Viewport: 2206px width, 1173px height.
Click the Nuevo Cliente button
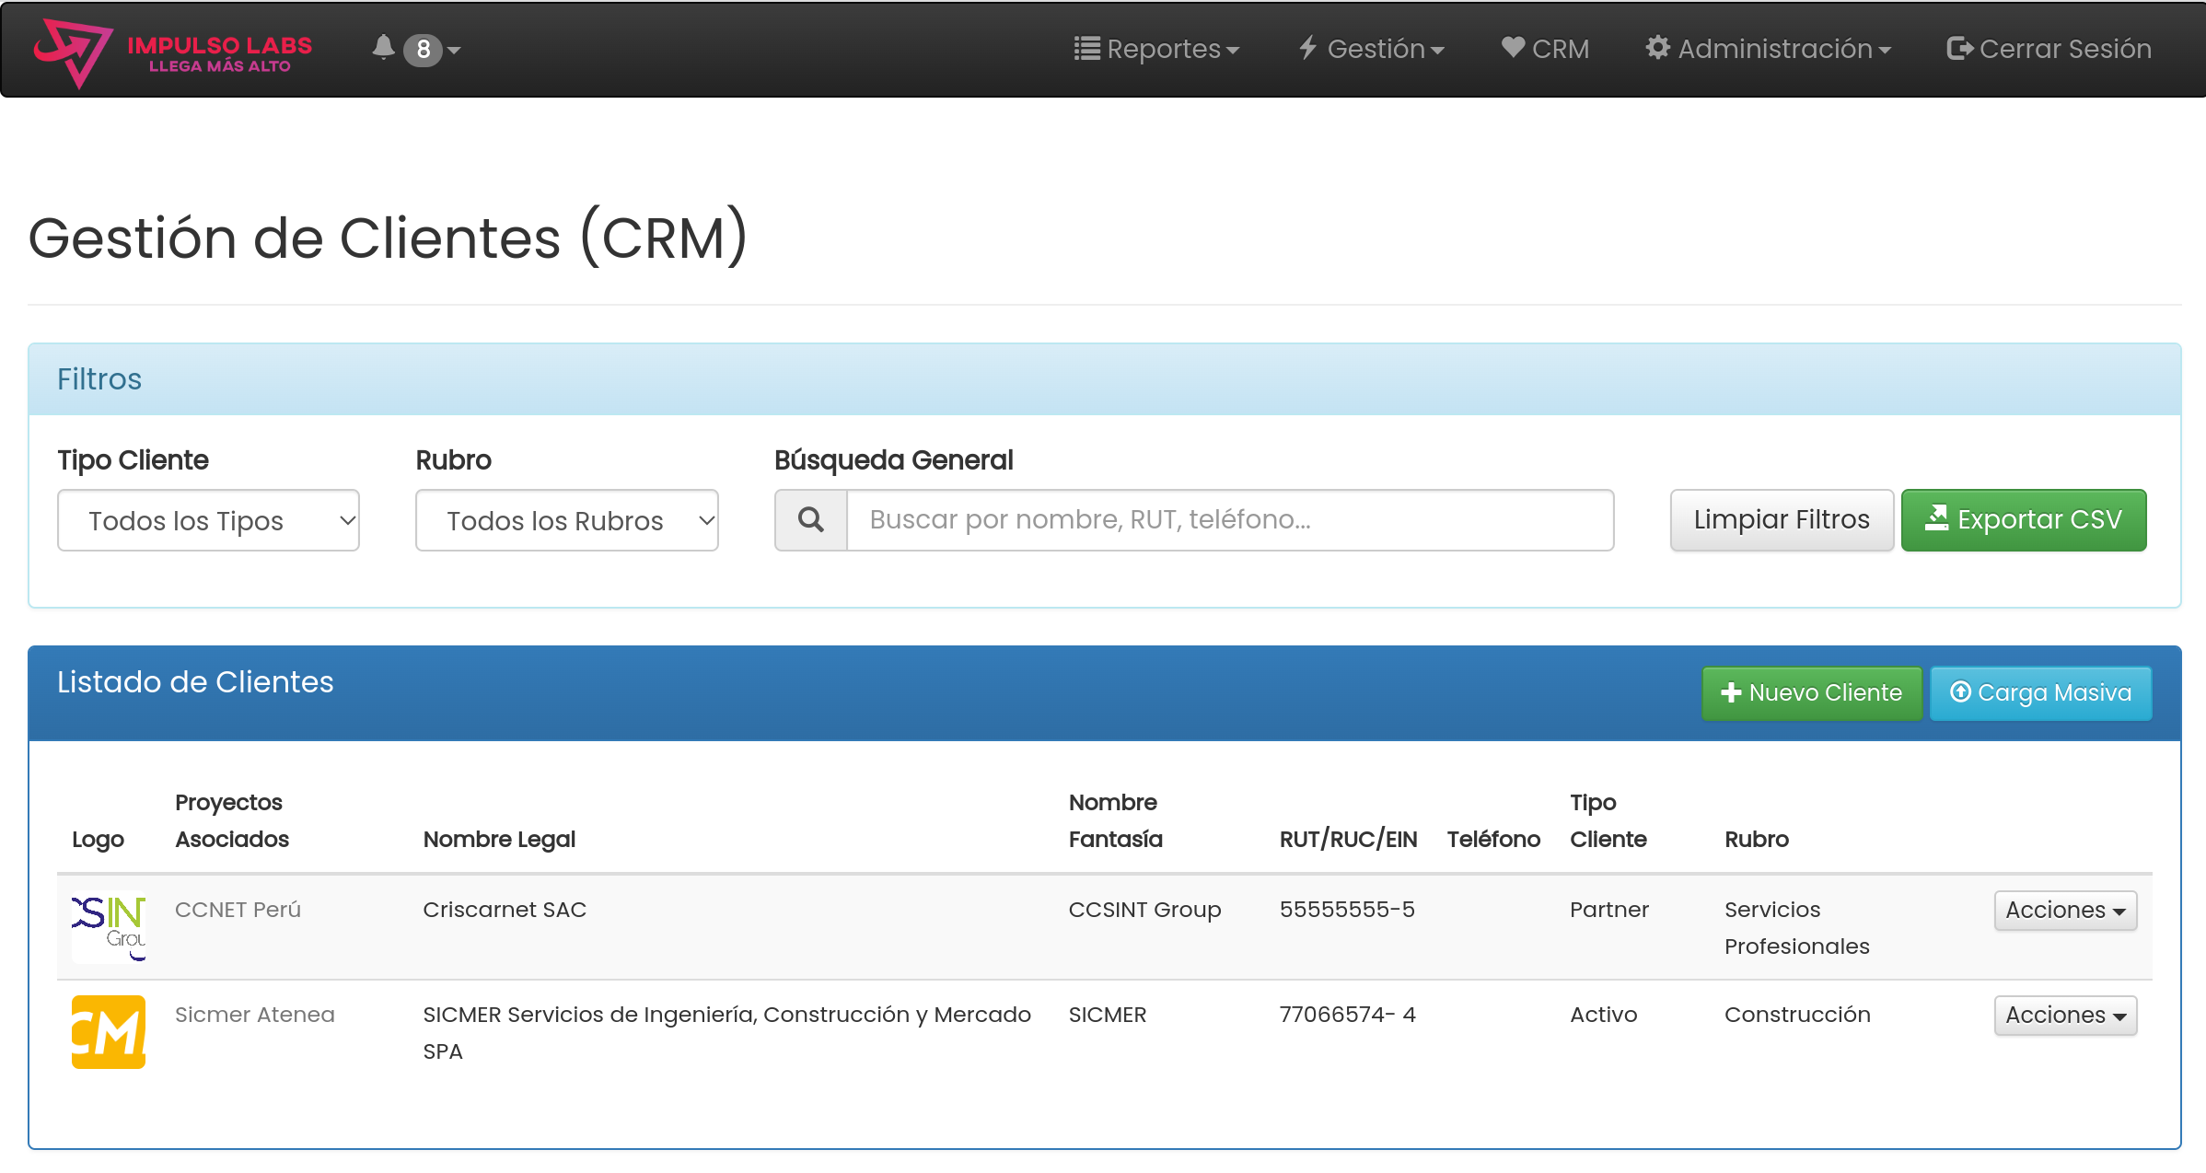(1810, 693)
